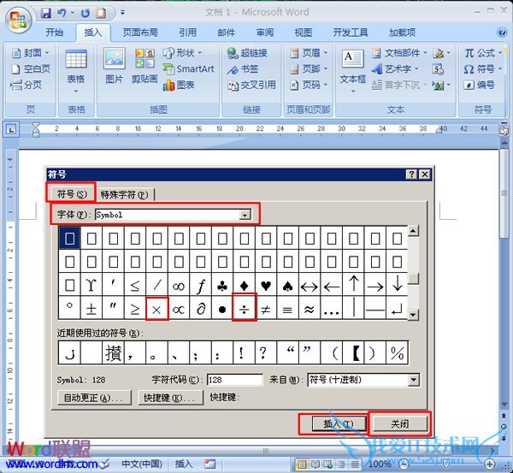
Task: Open the Font (字体) Symbol dropdown
Action: [x=245, y=215]
